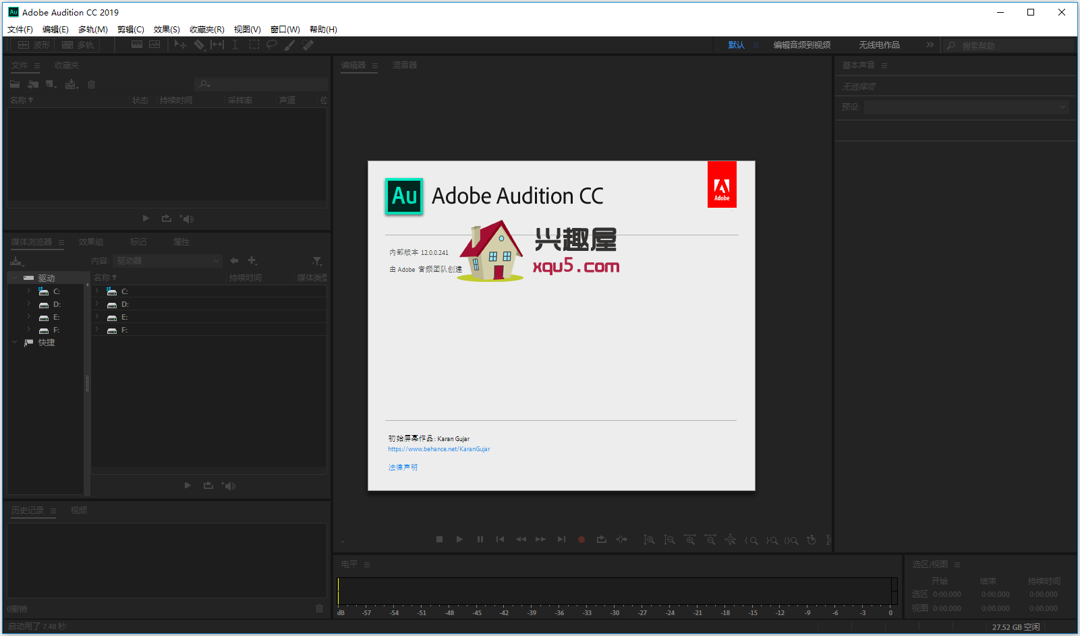
Task: Switch to the 混音器 tab
Action: [405, 65]
